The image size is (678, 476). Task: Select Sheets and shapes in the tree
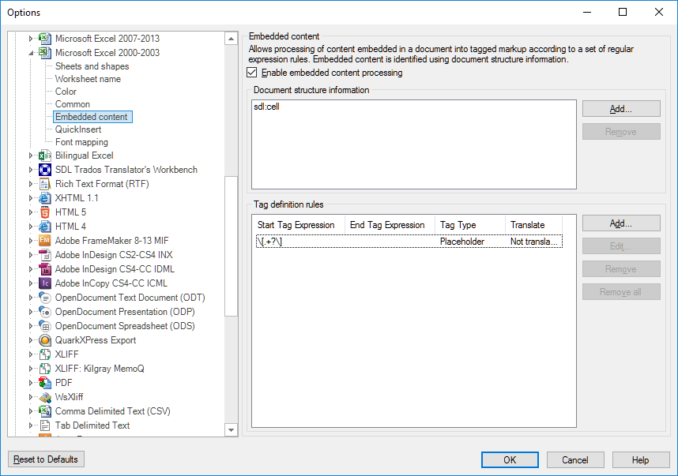pos(92,66)
